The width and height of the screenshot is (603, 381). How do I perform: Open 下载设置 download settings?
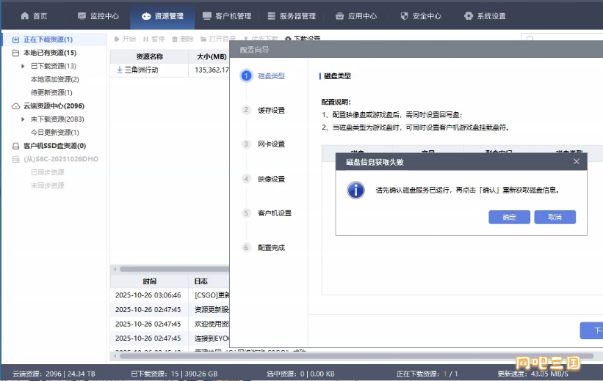[303, 38]
